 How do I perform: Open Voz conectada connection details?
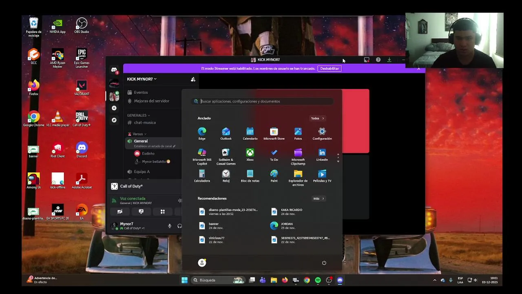pos(133,198)
